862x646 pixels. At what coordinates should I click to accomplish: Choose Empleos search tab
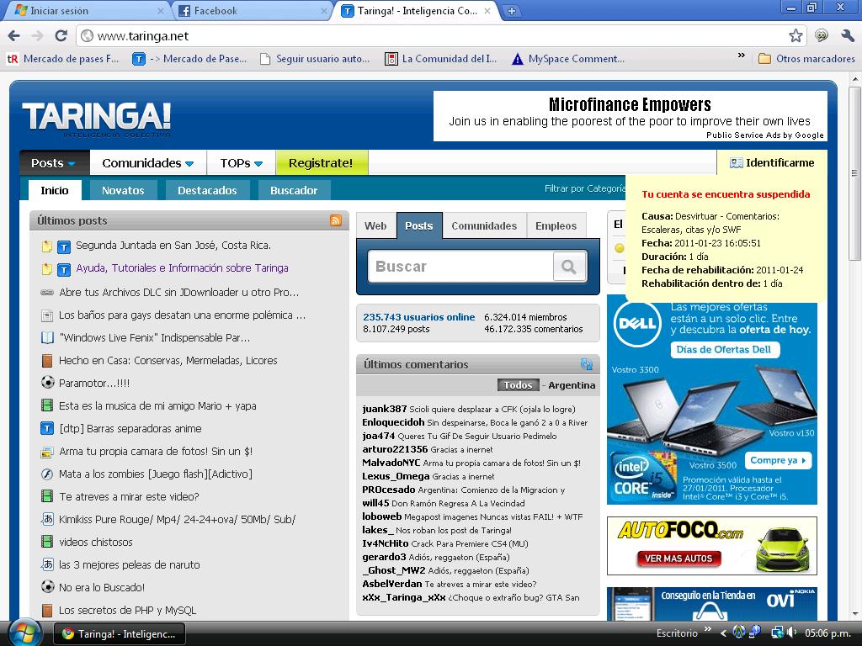[x=556, y=225]
